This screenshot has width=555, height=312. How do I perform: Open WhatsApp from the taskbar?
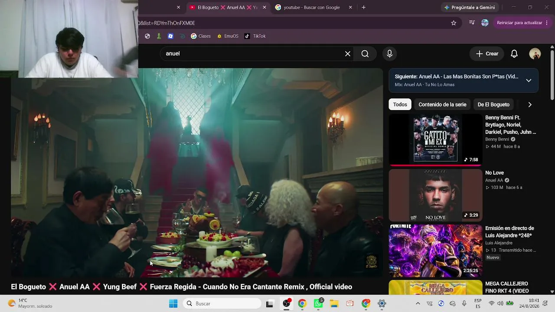(318, 303)
